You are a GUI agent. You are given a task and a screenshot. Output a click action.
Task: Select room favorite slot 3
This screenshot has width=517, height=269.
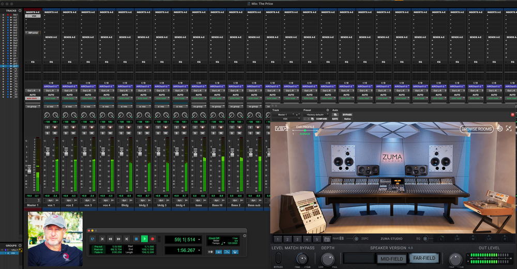(297, 239)
